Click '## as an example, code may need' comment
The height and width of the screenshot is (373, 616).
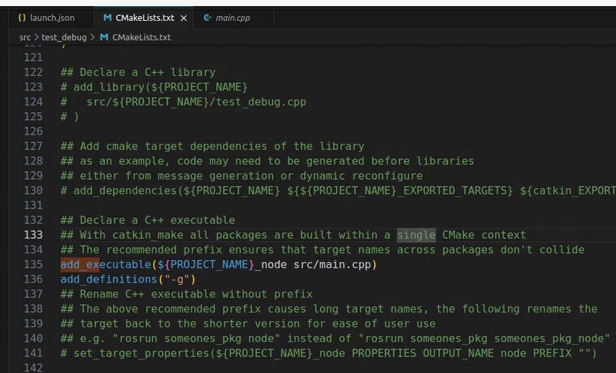267,161
